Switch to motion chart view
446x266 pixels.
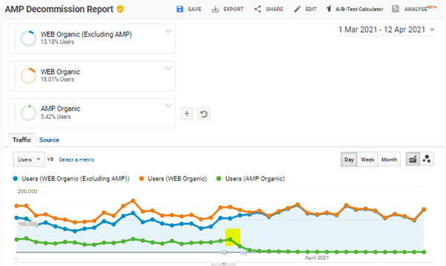[427, 159]
